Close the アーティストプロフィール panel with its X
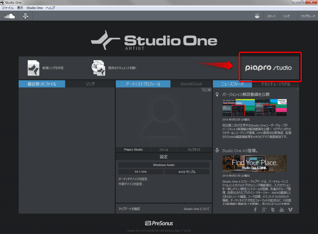Screen dimensions: 318x234 (x=210, y=90)
